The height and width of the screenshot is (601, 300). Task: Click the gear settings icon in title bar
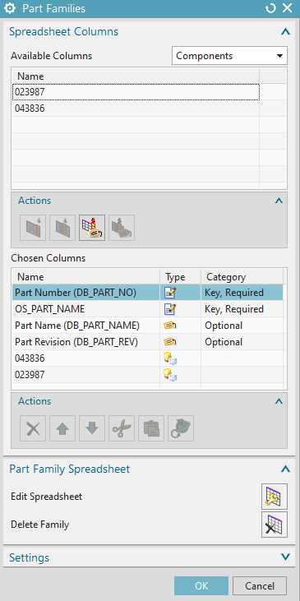click(9, 8)
